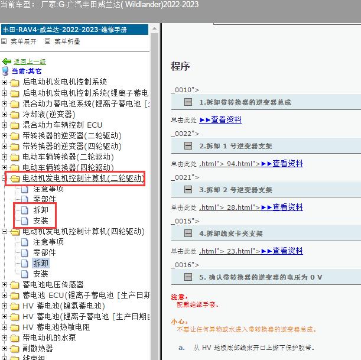Click the open folder icon for 电动机发电机控制计算机(二轮驱动)
Image resolution: width=361 pixels, height=360 pixels.
coord(15,179)
